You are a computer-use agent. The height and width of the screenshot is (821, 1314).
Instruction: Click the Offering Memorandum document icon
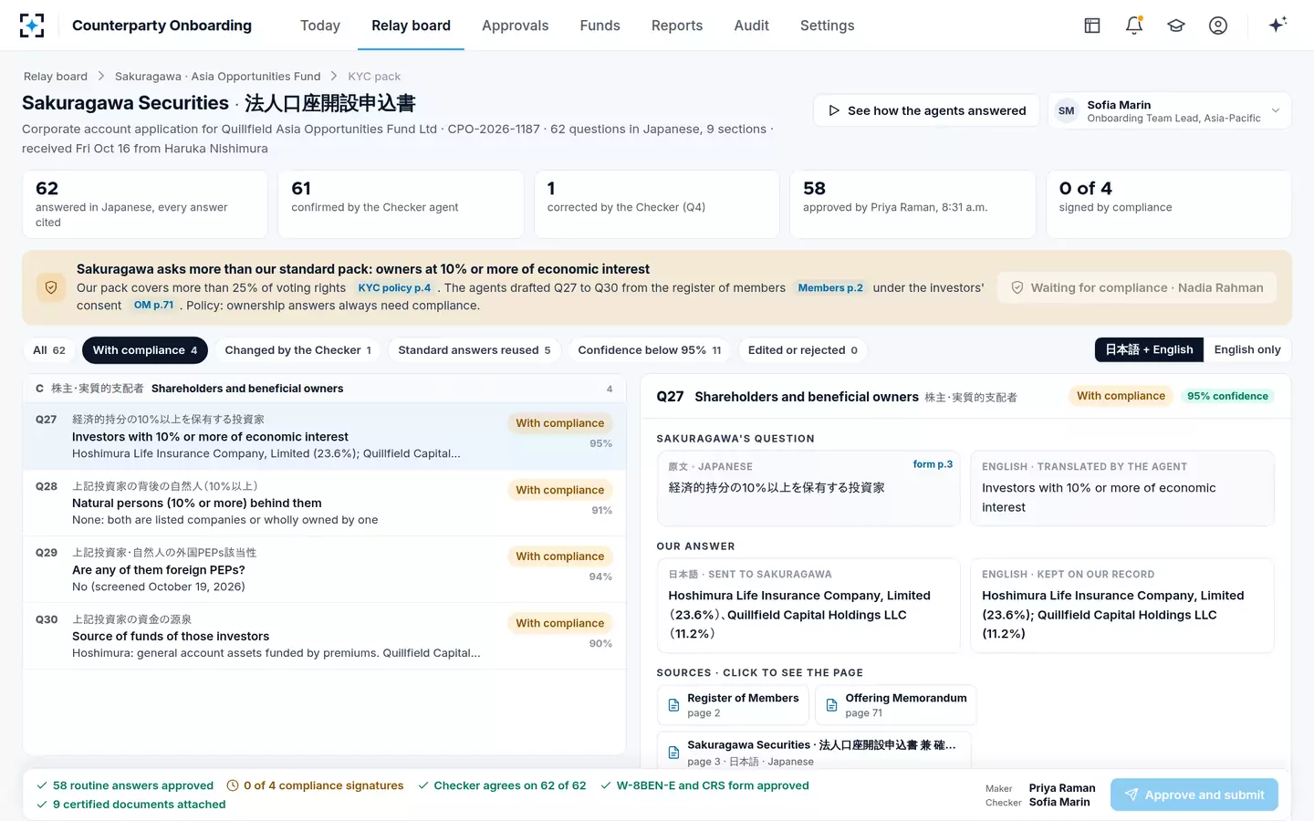click(x=831, y=705)
